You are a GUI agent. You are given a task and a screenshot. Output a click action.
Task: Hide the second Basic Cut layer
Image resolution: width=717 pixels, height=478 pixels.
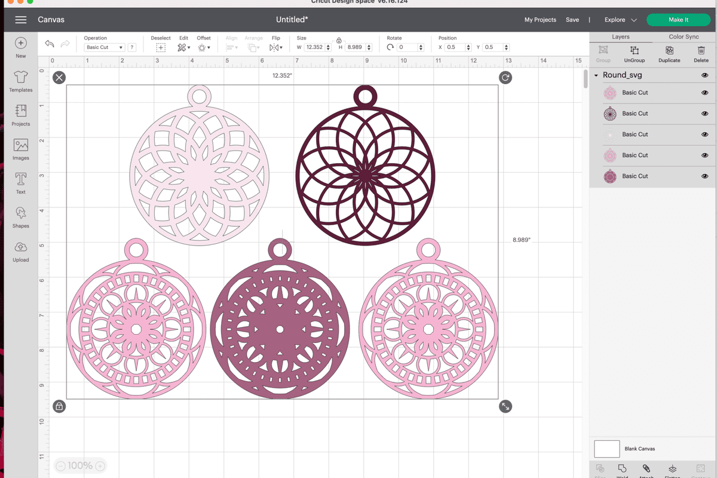705,114
